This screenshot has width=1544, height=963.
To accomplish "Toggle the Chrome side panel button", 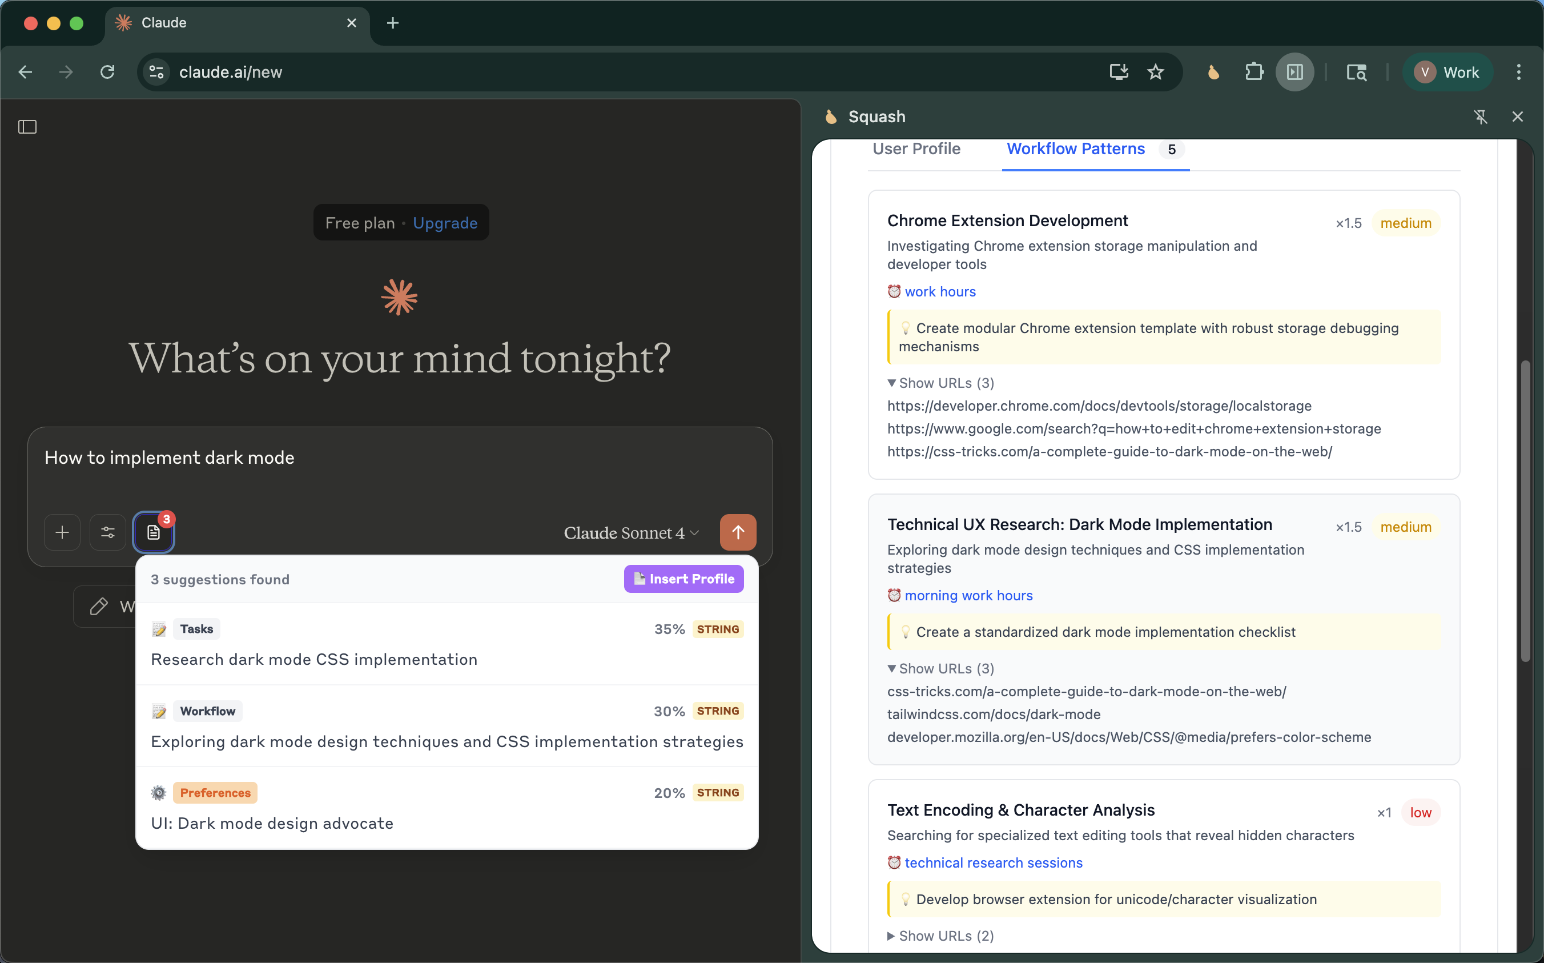I will click(1294, 72).
